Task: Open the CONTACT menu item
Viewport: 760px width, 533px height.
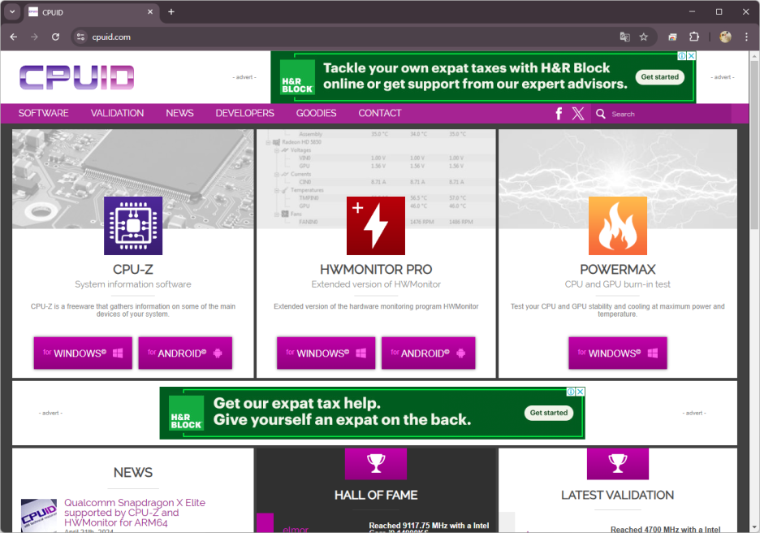Action: 380,114
